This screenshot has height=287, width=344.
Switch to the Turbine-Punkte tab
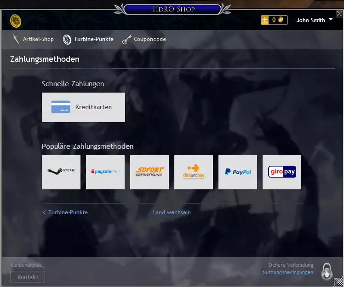tap(94, 39)
